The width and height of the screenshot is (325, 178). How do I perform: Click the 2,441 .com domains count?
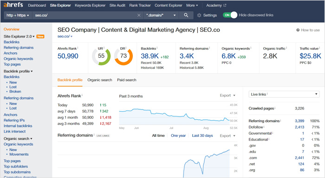point(299,158)
